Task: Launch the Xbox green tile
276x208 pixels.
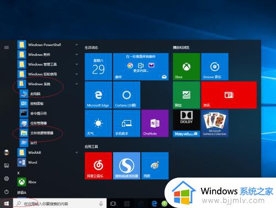Action: (187, 67)
